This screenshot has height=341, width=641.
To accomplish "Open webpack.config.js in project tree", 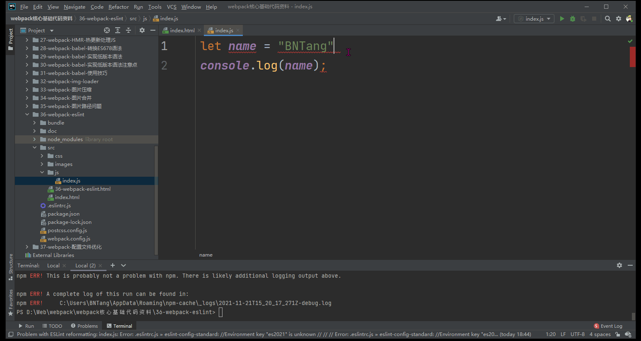I will point(68,239).
